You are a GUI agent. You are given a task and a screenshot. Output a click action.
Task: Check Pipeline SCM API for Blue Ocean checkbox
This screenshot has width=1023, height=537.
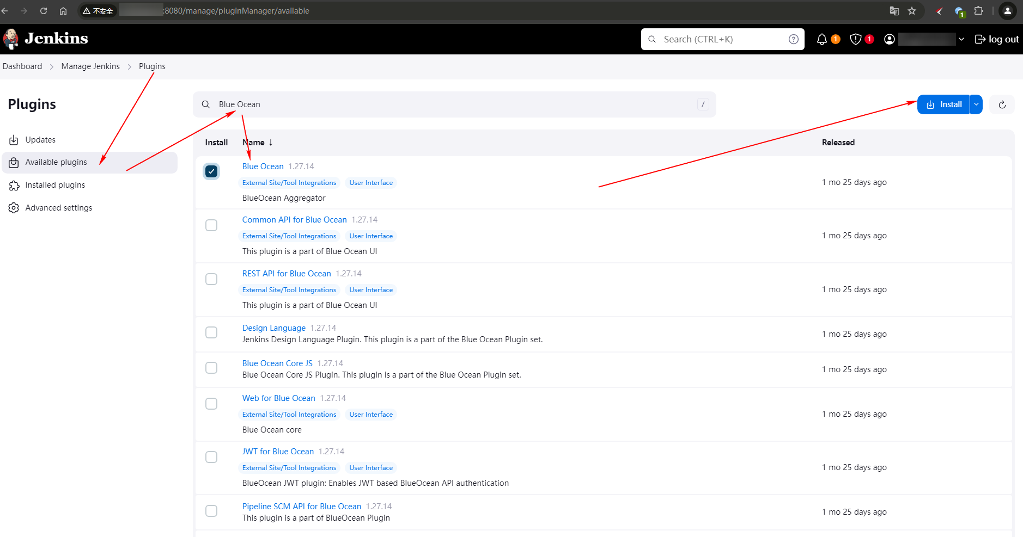click(x=211, y=511)
